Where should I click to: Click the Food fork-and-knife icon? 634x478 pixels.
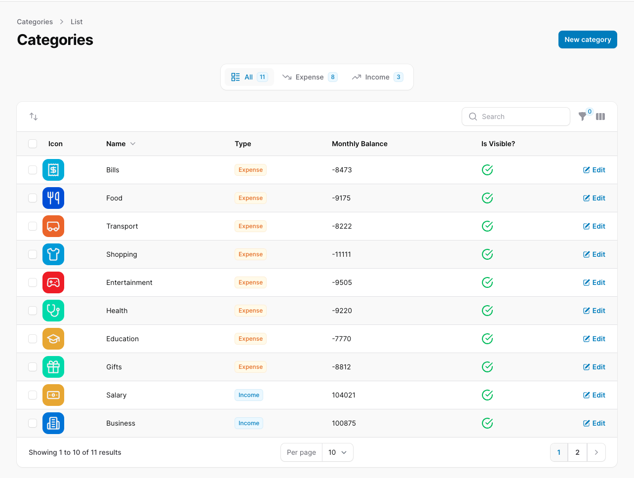pyautogui.click(x=53, y=198)
